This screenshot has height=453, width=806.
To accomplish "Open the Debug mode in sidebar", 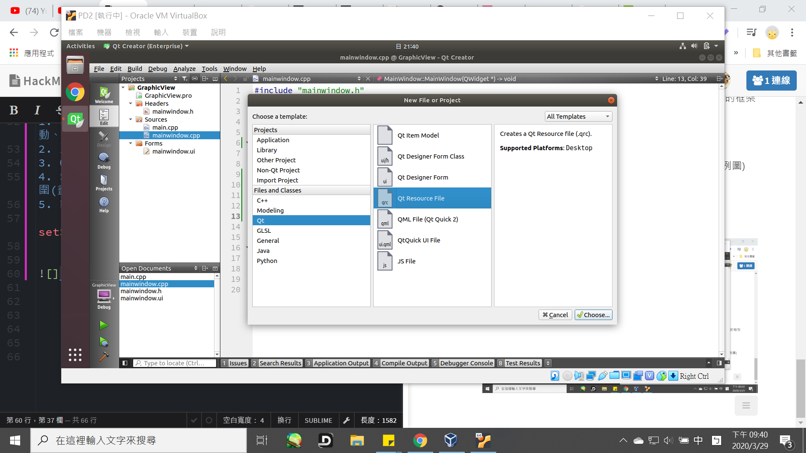I will (104, 161).
